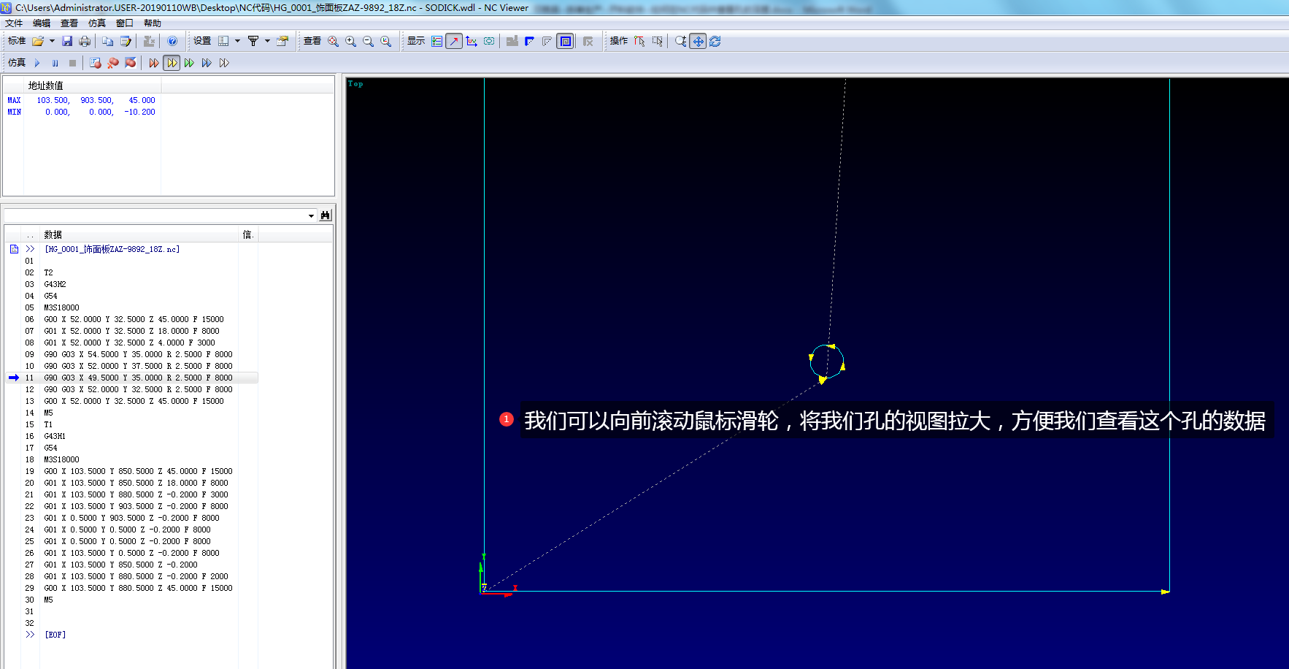Expand the open-file dropdown arrow
This screenshot has height=669, width=1289.
(52, 42)
